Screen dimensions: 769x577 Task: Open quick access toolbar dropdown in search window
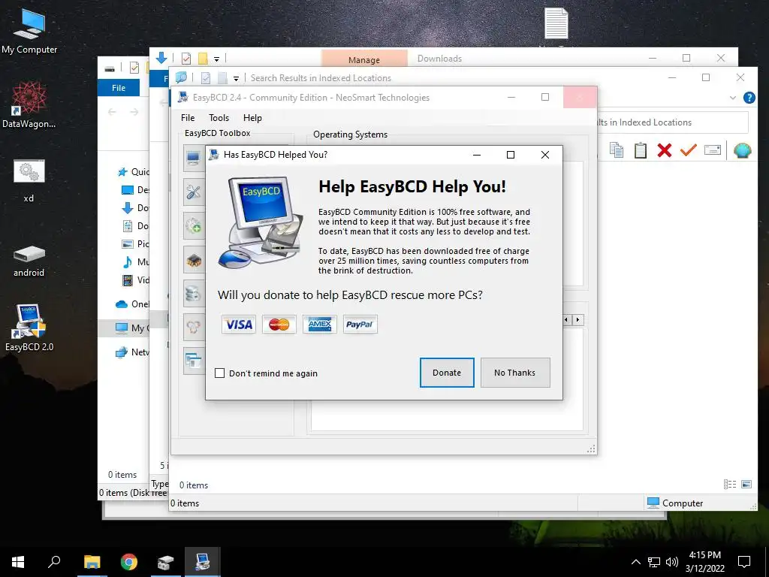[236, 78]
